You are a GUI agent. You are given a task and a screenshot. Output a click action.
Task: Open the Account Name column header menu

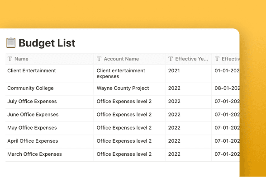click(x=129, y=59)
